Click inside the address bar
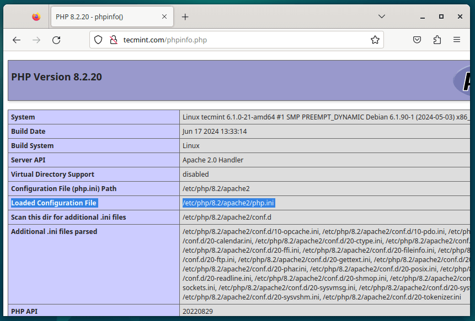 [x=248, y=40]
